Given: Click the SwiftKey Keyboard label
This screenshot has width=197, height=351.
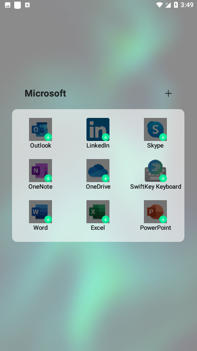Looking at the screenshot, I should point(155,186).
